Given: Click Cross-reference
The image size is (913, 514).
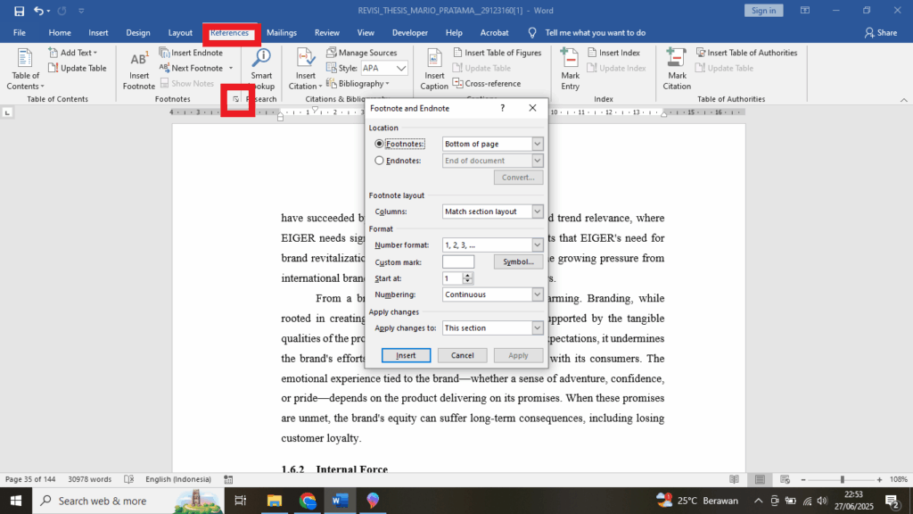Looking at the screenshot, I should tap(487, 83).
